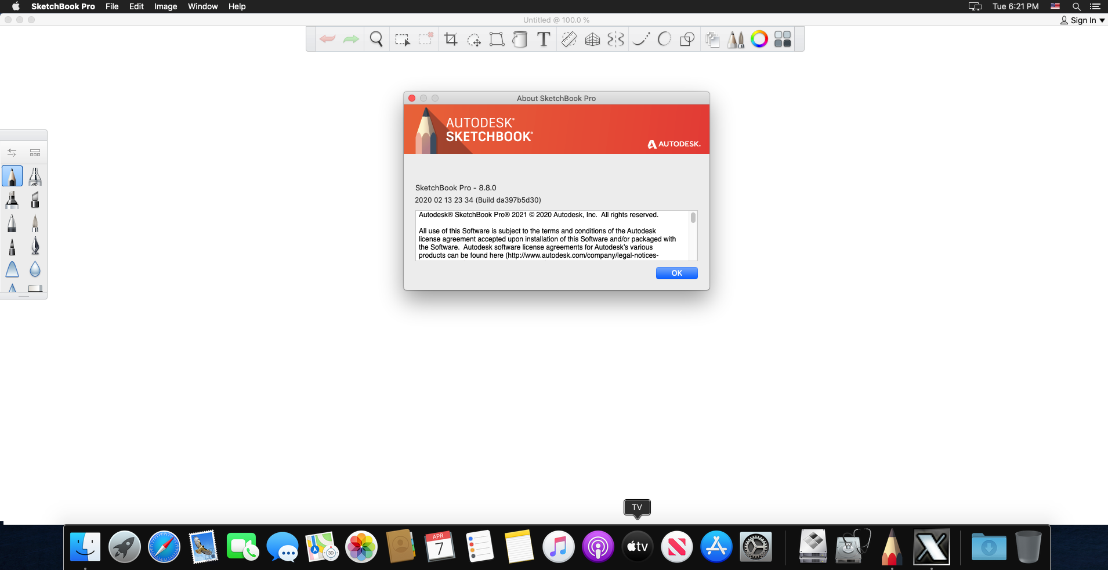Select the Steady Stroke tool
1108x570 pixels.
coord(641,39)
